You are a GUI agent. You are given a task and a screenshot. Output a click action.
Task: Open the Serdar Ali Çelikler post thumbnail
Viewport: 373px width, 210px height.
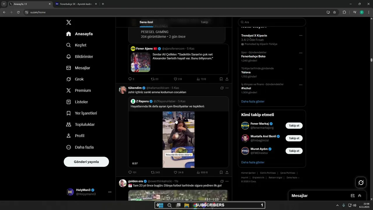[x=140, y=62]
